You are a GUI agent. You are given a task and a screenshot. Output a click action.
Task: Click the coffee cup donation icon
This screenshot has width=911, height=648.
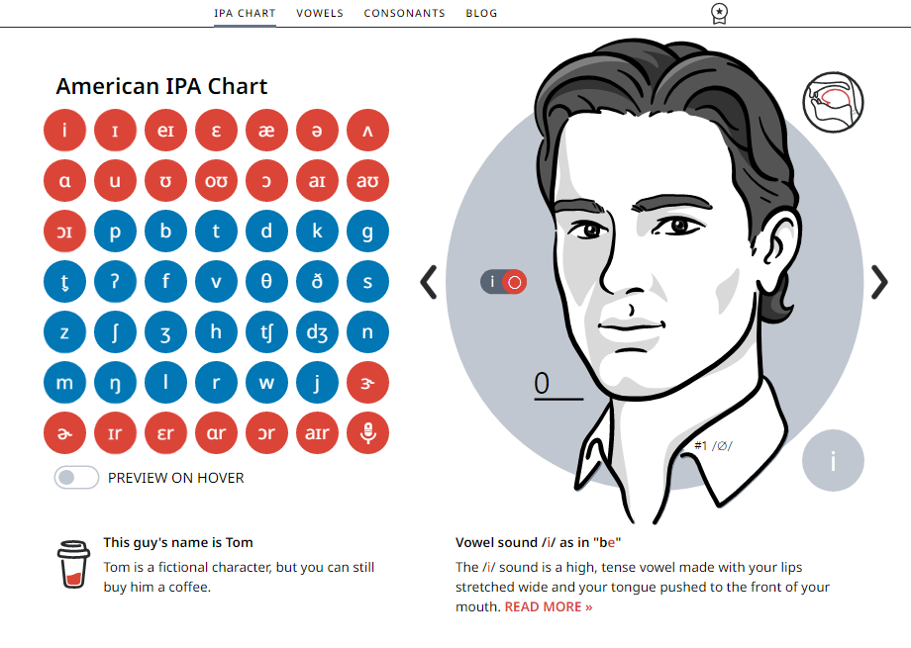coord(73,564)
